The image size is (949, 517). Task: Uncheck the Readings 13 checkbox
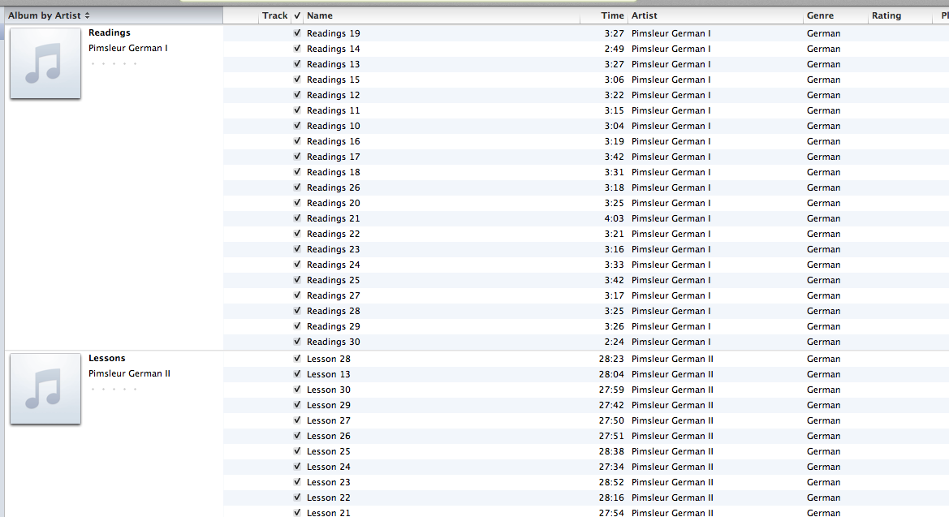click(297, 63)
